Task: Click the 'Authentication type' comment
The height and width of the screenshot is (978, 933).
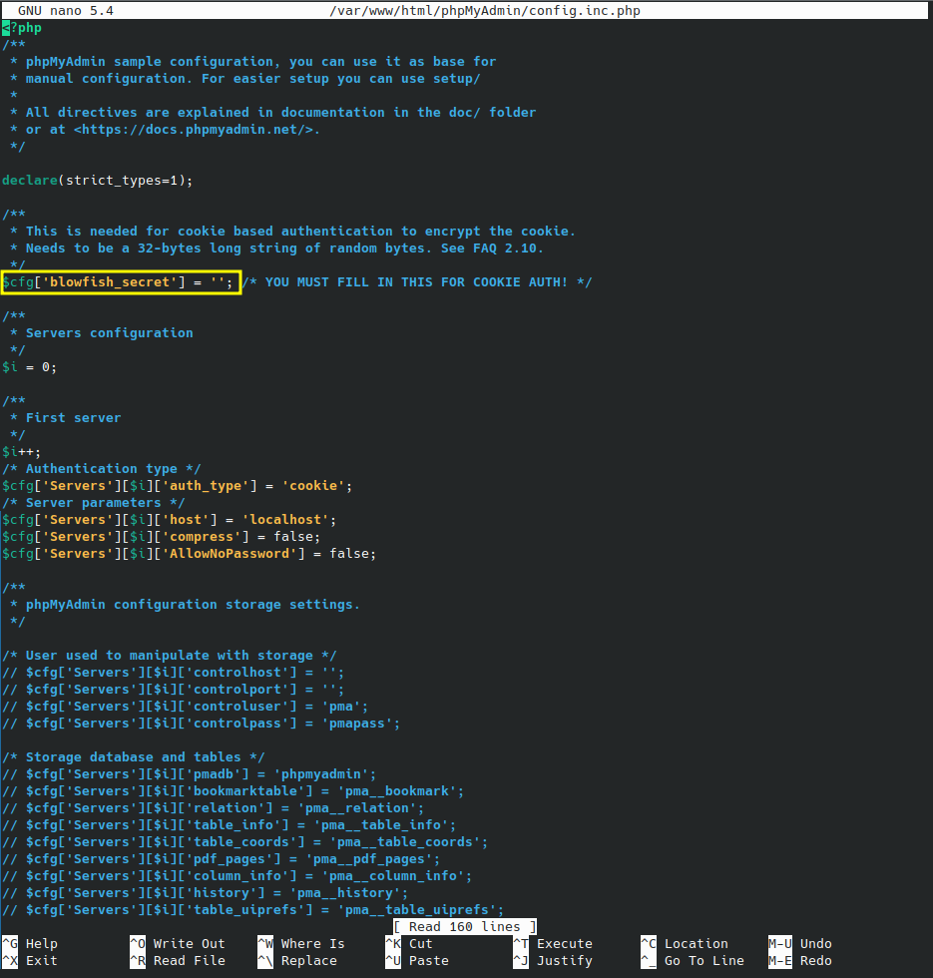Action: (101, 468)
